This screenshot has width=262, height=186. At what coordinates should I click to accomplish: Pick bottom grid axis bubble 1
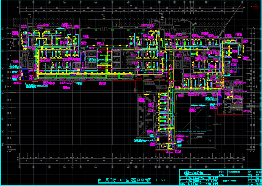click(x=19, y=167)
